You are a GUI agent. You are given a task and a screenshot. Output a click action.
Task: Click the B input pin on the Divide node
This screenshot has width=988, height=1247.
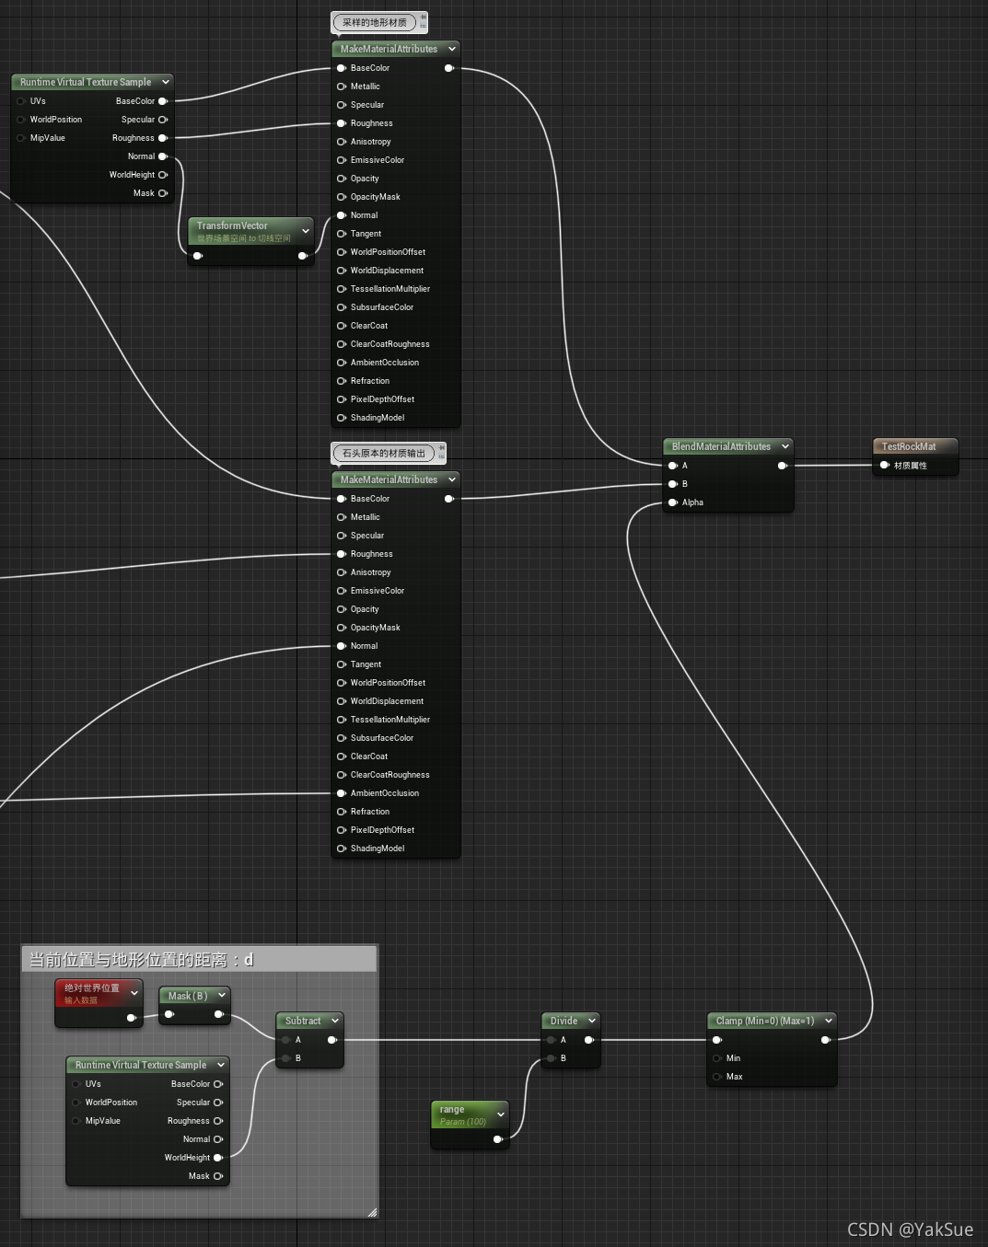click(549, 1057)
